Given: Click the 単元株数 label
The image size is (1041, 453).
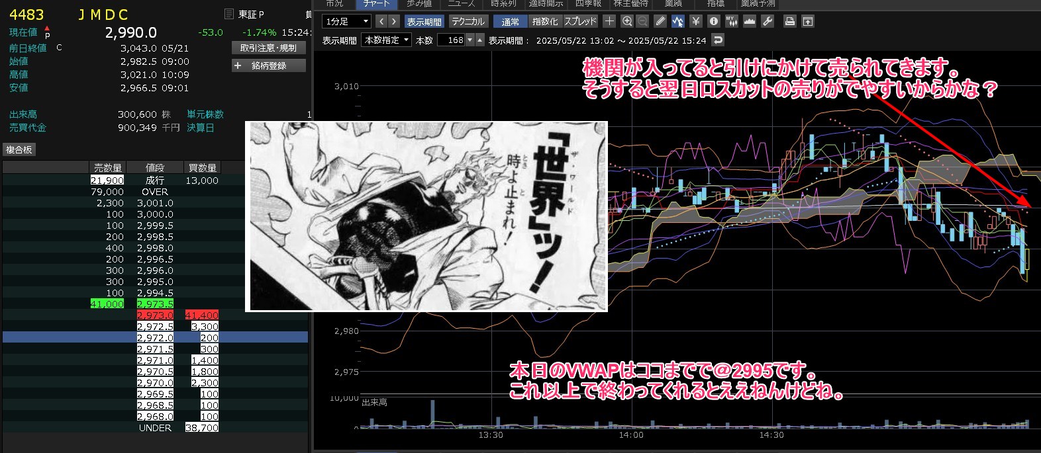Looking at the screenshot, I should click(205, 114).
